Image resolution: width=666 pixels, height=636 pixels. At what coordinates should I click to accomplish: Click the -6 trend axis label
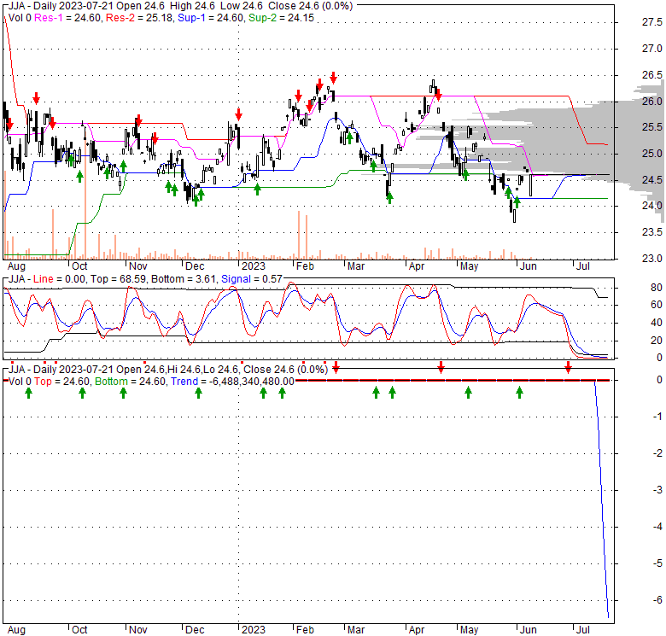(657, 600)
